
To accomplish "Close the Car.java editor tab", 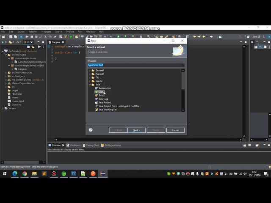I will tap(63, 42).
